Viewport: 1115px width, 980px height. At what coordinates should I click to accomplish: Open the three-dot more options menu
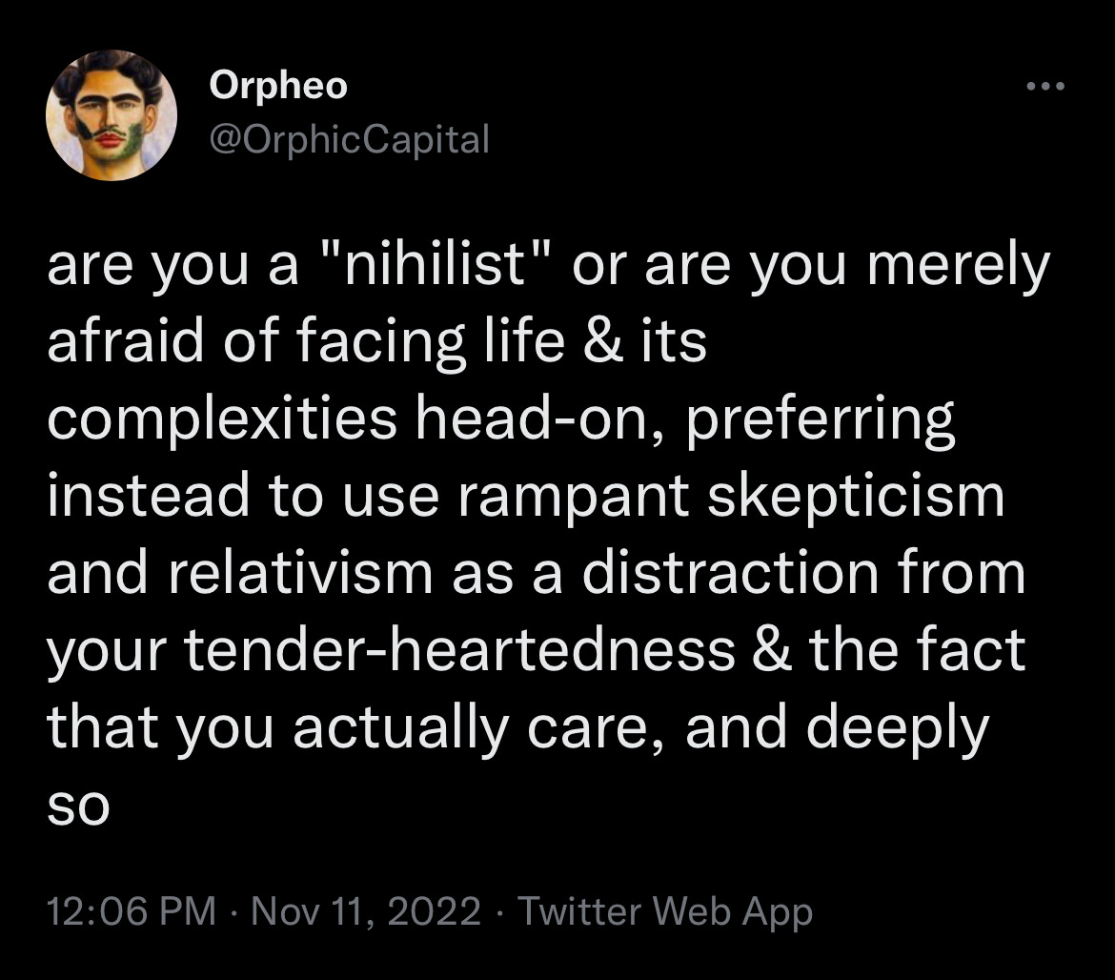1046,87
